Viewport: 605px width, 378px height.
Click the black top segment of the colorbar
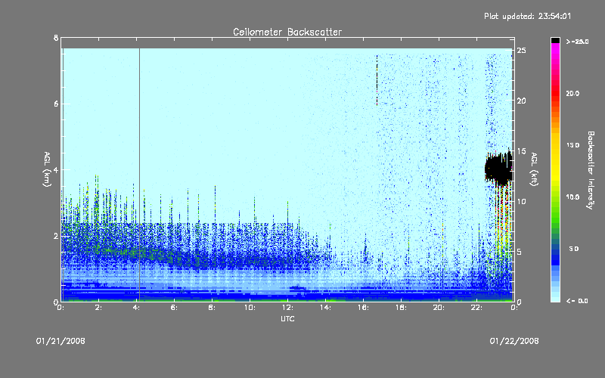[555, 40]
